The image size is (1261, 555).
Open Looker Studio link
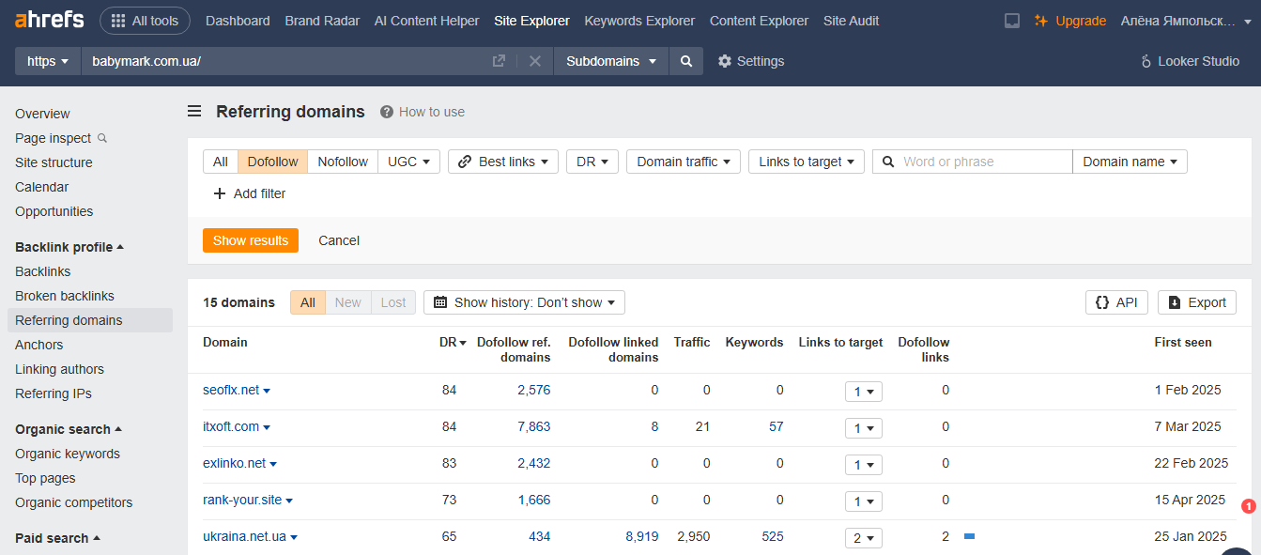click(1190, 61)
